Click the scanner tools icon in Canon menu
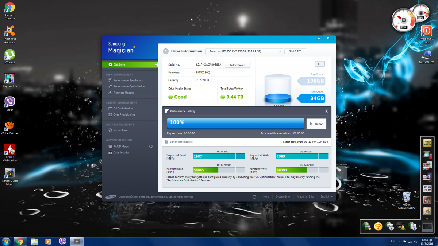Screen dimensions: 438x246 [x=427, y=155]
